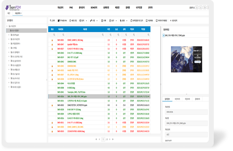Screen dimensions: 233x151
Task: Click the filter magnifier in the widest file name column
Action: [103, 35]
